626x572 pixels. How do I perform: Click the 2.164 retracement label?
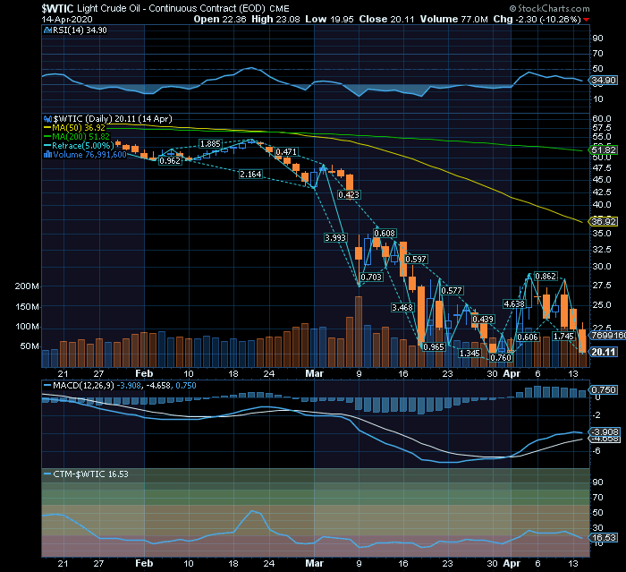click(x=250, y=175)
